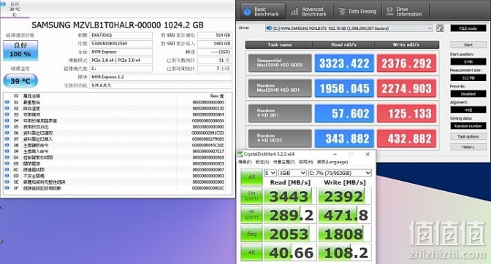Open the C: 7% (71/953GiB) drive dropdown
This screenshot has width=491, height=264.
pos(340,173)
